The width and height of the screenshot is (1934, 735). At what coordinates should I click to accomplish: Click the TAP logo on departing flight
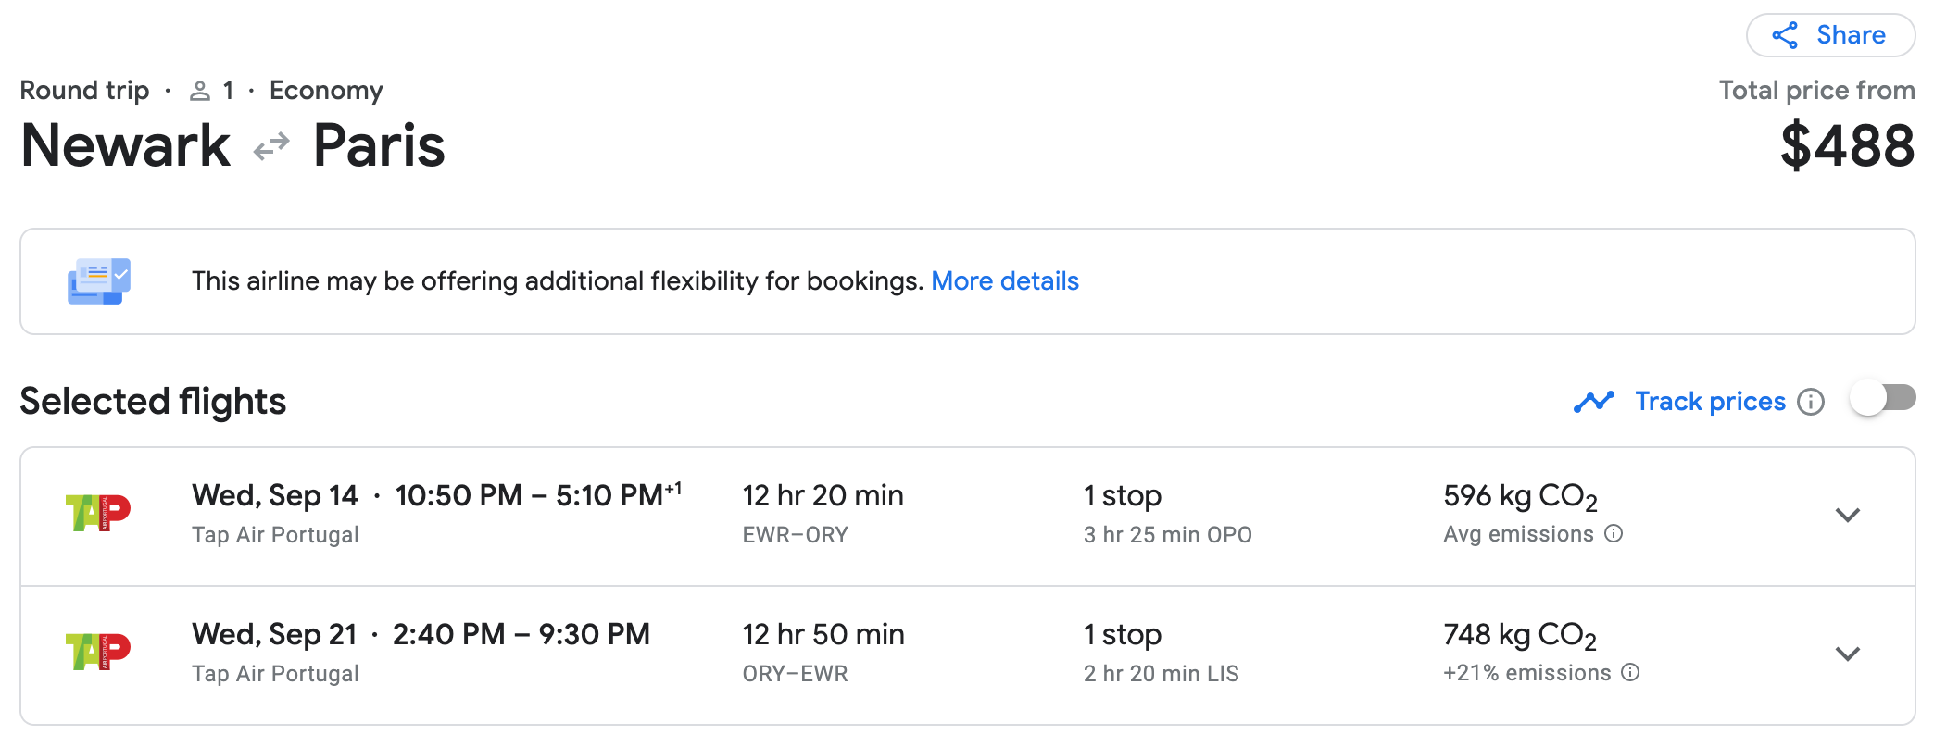[x=98, y=513]
